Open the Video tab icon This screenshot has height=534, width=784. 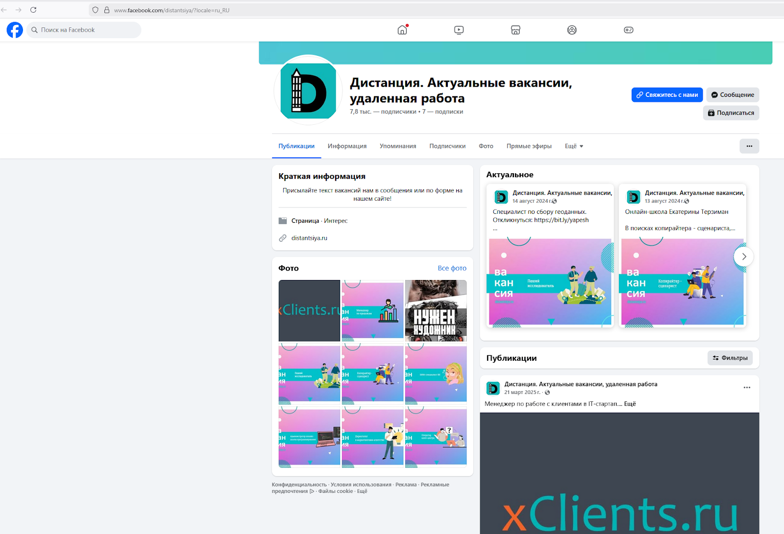coord(459,30)
